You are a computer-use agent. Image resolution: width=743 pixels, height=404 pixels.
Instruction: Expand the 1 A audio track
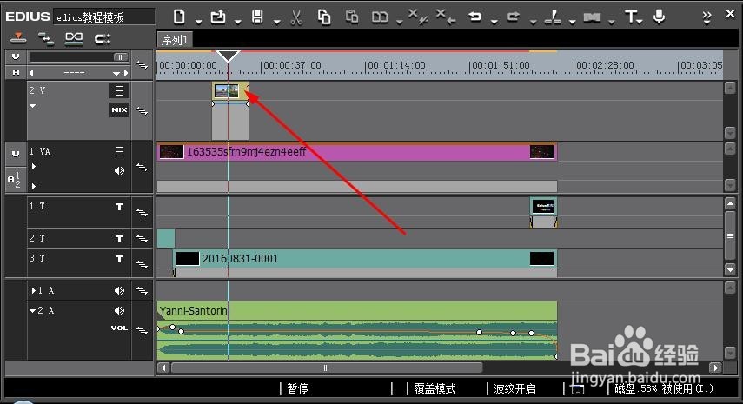34,290
